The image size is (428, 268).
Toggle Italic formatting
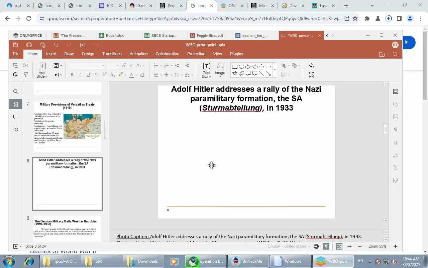pos(80,75)
